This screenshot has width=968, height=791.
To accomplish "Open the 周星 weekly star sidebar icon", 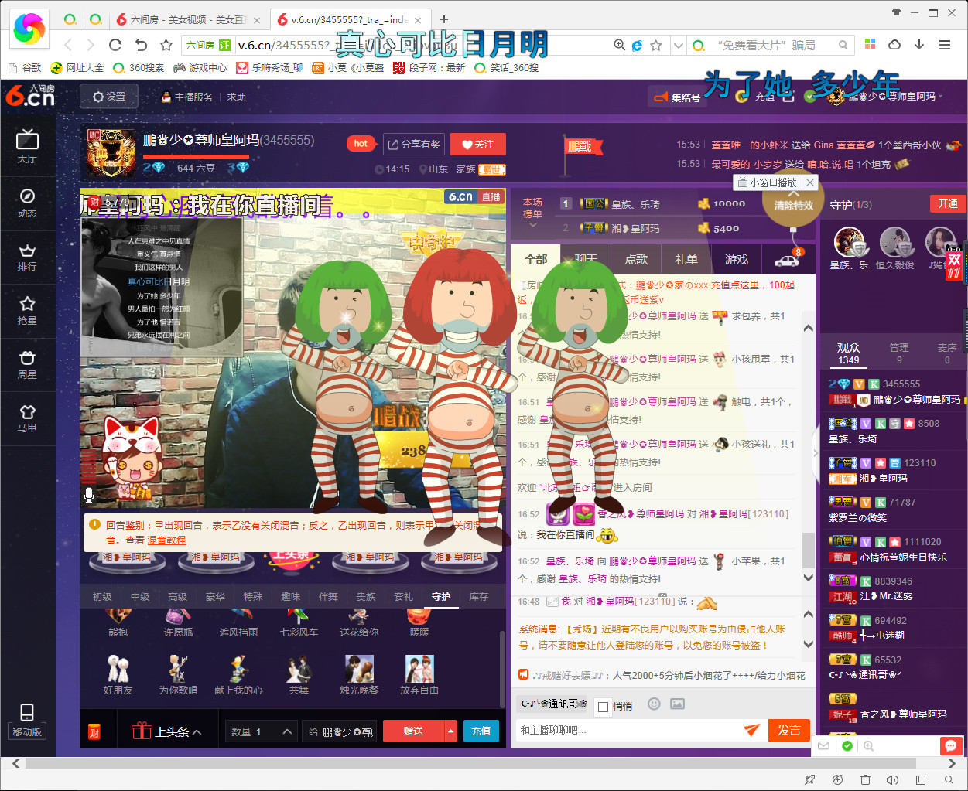I will 27,365.
